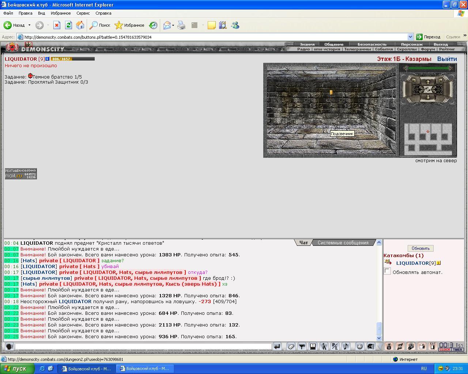Click the 806/1657 HP bar
Screen dimensions: 468x374
point(72,59)
